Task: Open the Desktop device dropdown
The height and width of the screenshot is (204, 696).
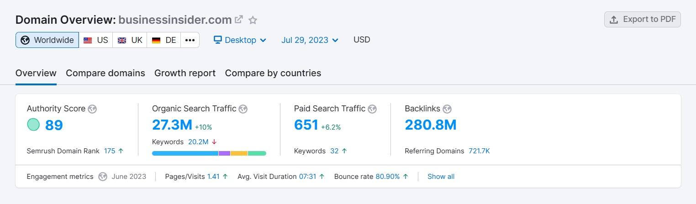Action: click(x=240, y=40)
